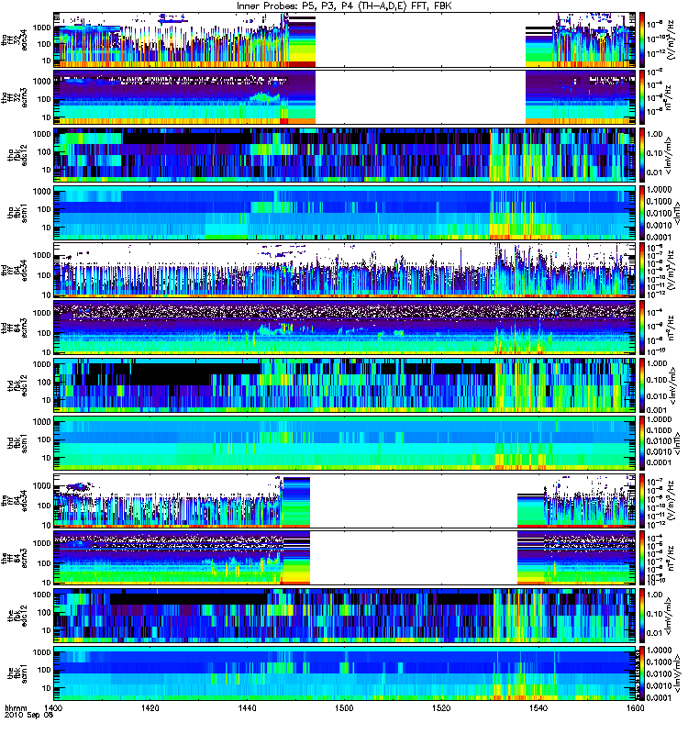This screenshot has height=734, width=688.
Task: Select the tha fbk scm1 spectrogram panel
Action: coord(345,213)
